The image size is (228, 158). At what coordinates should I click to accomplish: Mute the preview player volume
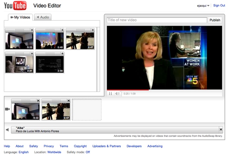coord(117,93)
